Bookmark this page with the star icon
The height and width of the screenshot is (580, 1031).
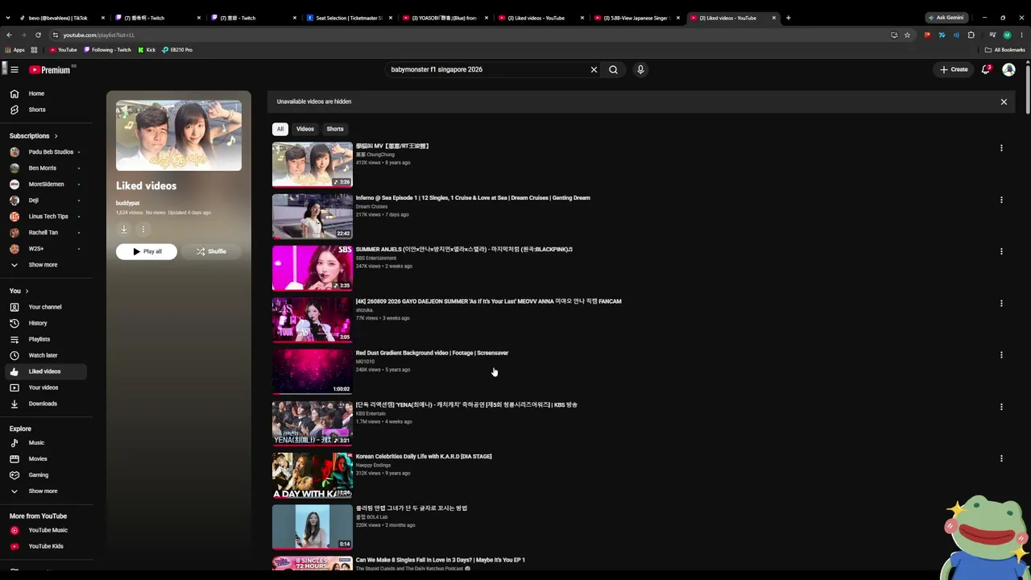coord(907,35)
